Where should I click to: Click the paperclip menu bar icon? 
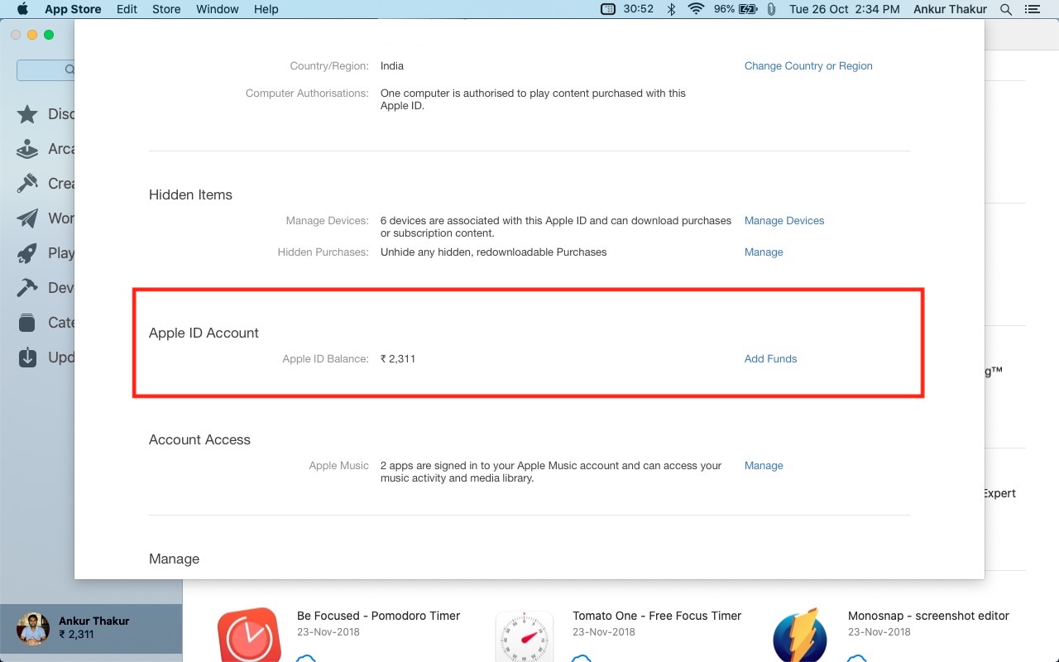pyautogui.click(x=771, y=9)
